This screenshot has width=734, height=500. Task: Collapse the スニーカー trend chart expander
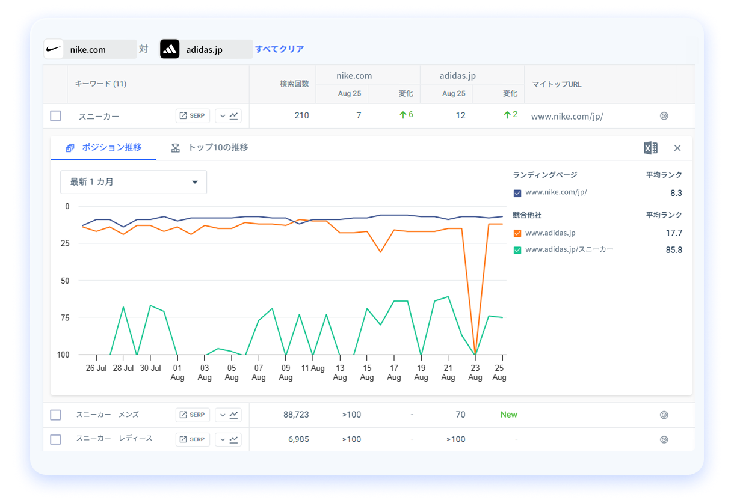point(228,116)
